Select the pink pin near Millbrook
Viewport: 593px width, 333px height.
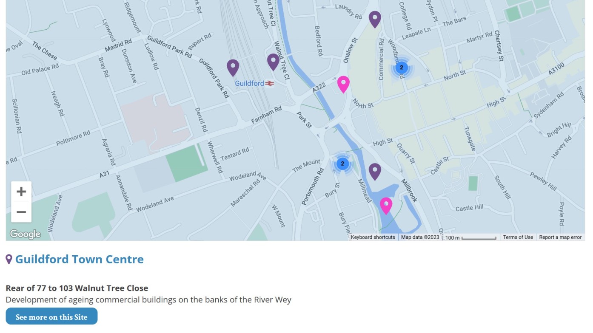click(x=386, y=206)
